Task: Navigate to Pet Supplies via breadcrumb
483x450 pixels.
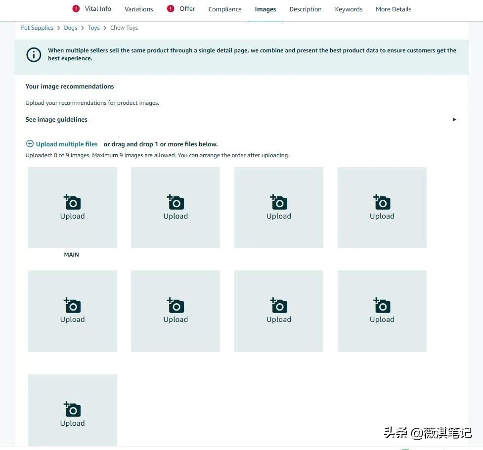Action: click(x=37, y=27)
